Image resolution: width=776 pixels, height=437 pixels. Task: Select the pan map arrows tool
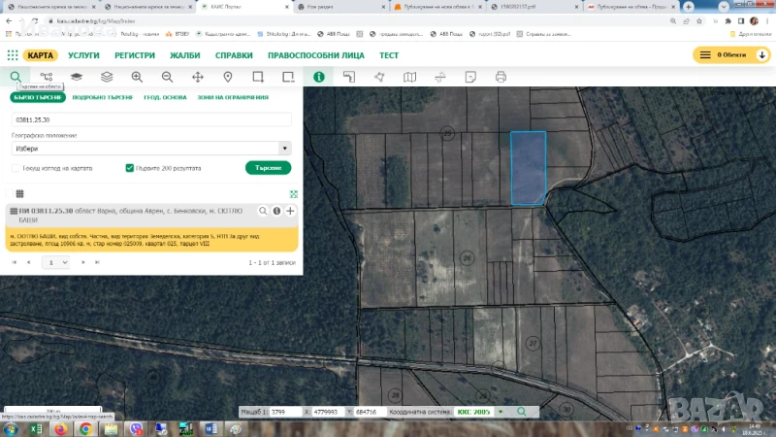click(198, 77)
